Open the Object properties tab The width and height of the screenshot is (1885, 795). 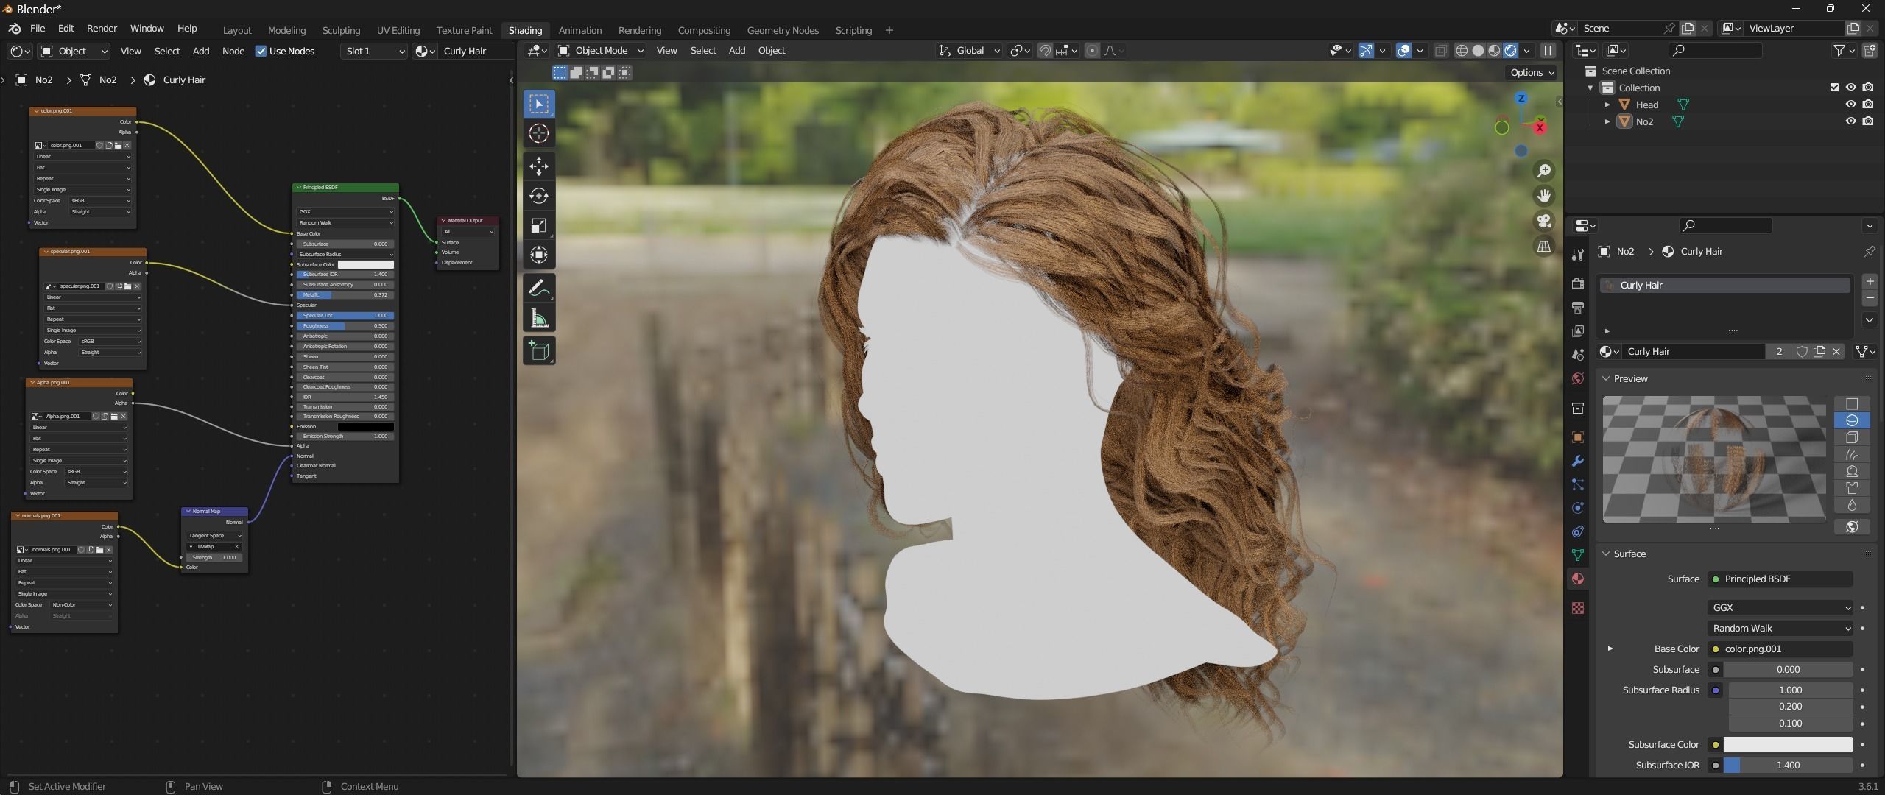click(x=1578, y=437)
